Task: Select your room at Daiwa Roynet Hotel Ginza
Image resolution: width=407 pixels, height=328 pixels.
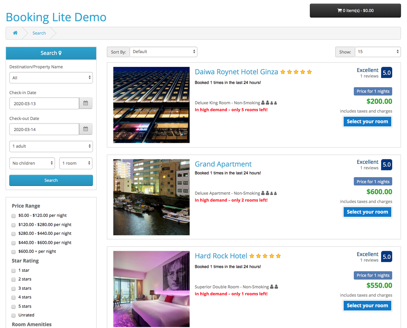Action: tap(367, 121)
